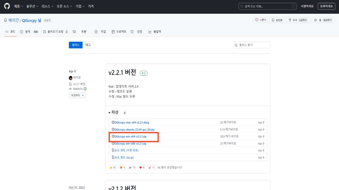Click the 25 메가바이트 size text
The image size is (339, 190).
pyautogui.click(x=228, y=144)
